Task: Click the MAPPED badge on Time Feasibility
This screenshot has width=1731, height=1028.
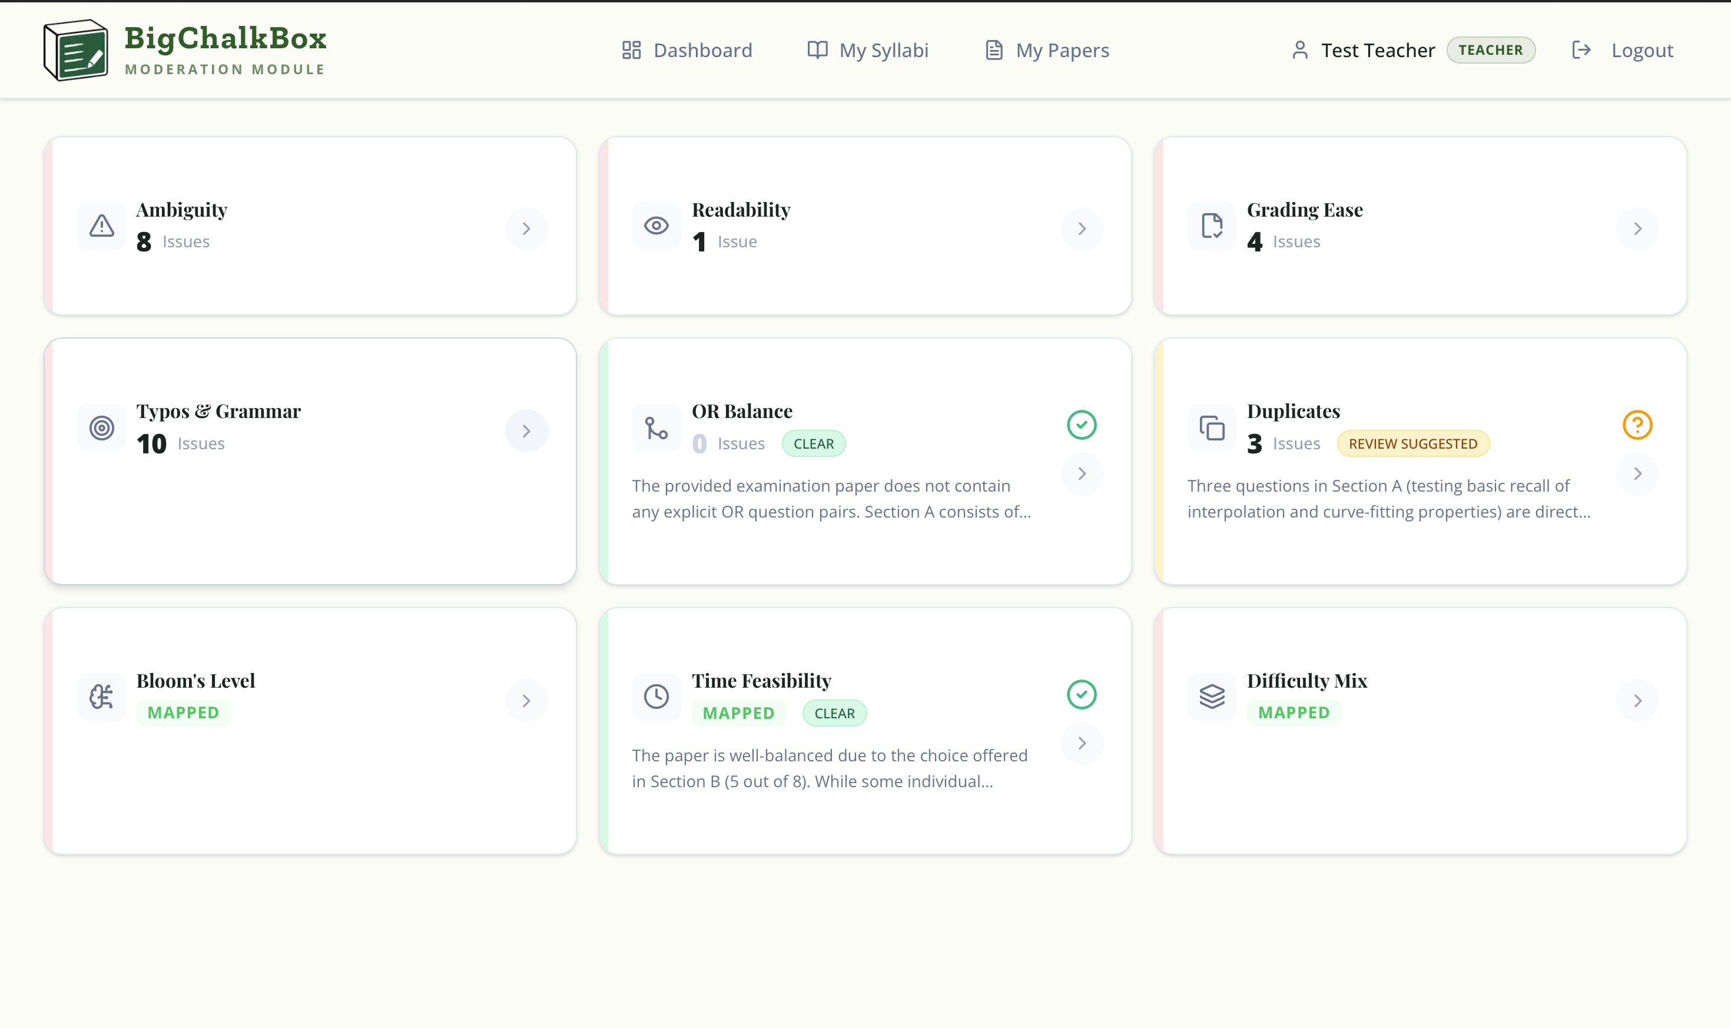Action: coord(738,713)
